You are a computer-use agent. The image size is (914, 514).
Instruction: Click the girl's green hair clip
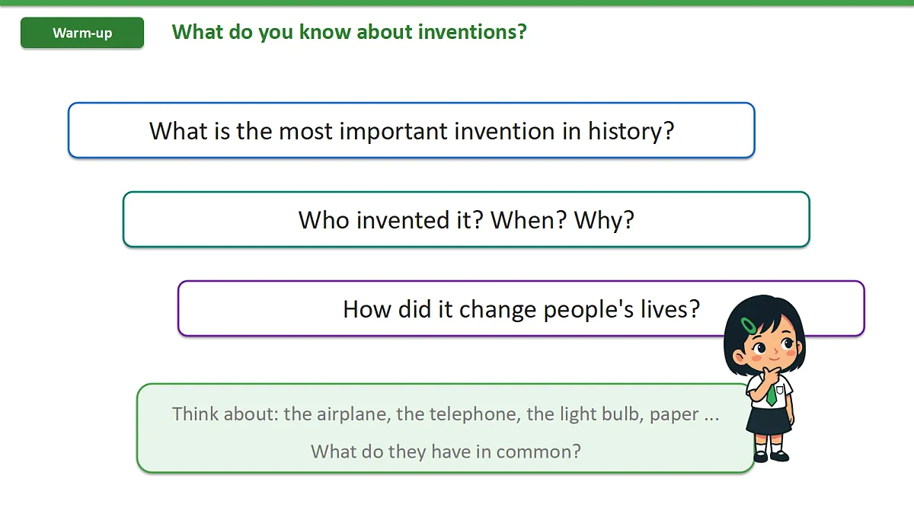click(x=749, y=324)
